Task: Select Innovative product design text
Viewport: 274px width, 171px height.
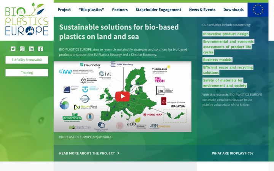Action: point(226,34)
